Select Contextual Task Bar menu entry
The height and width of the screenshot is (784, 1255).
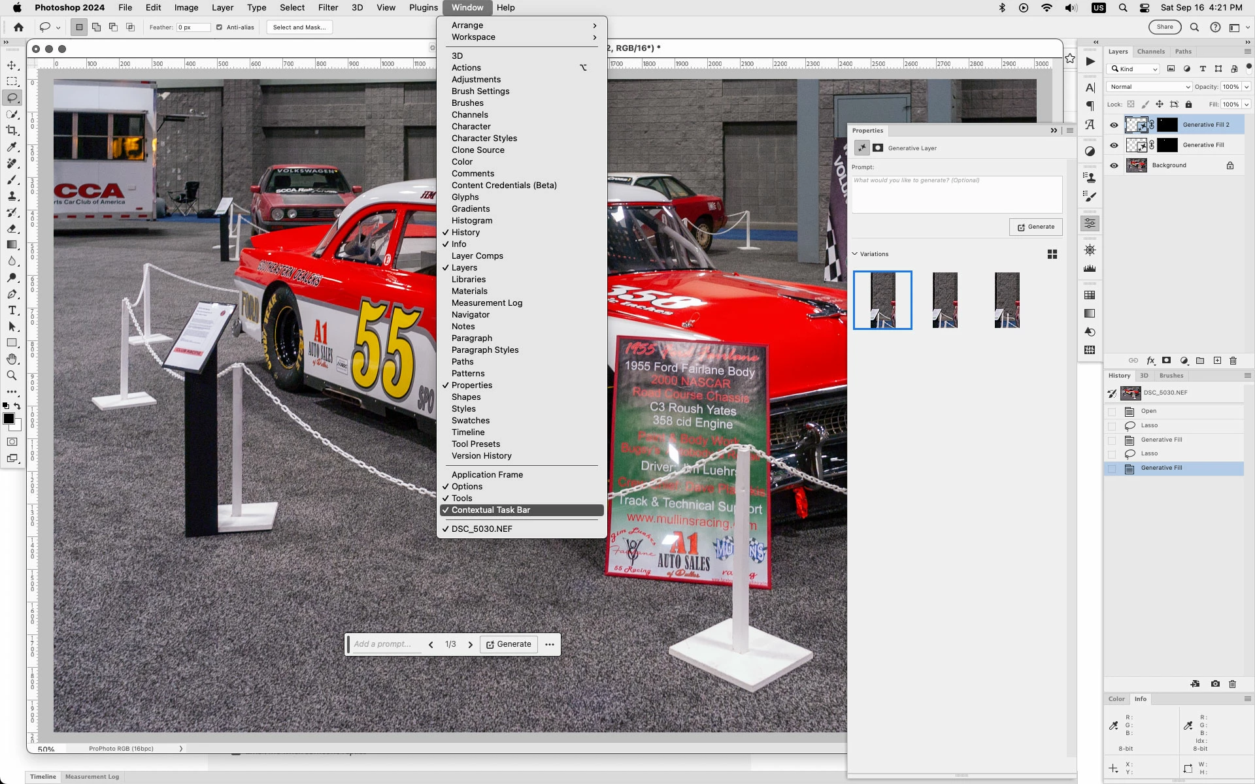pos(490,510)
